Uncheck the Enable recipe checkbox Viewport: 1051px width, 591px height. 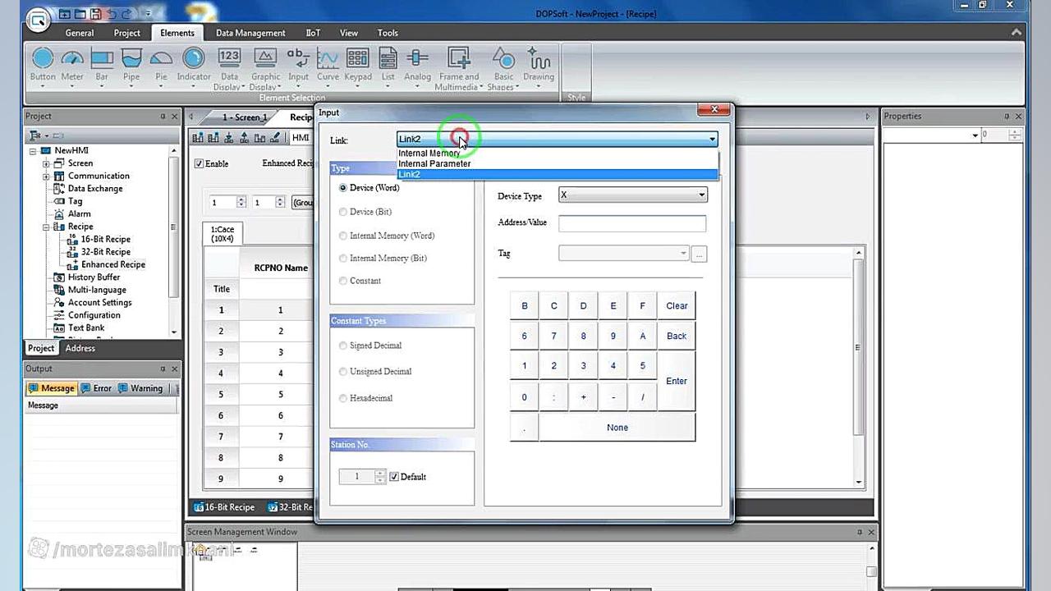coord(199,163)
